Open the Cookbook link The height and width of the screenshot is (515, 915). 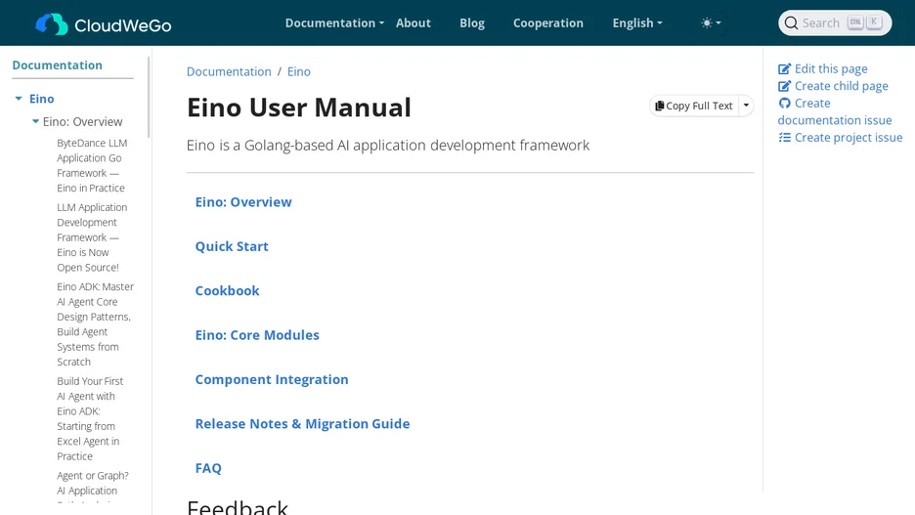pos(227,290)
